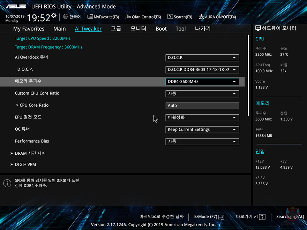Click the +12V 12.033 V reading
Viewport: 307px width, 230px height.
[x=263, y=167]
